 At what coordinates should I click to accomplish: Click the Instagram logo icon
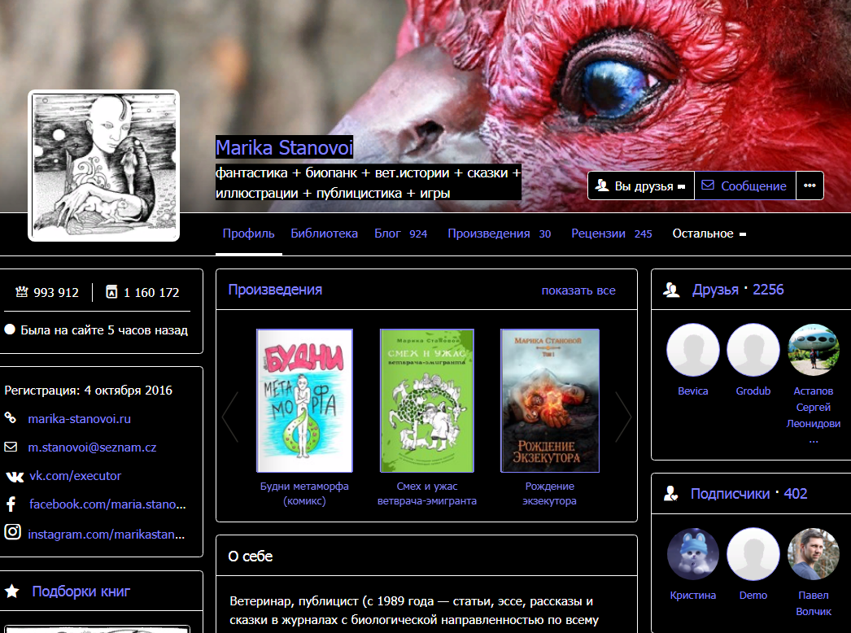(12, 532)
